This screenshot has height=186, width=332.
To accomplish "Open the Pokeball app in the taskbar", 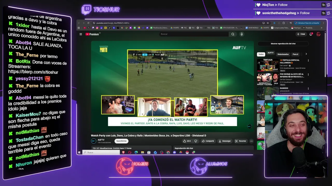I will (x=187, y=152).
